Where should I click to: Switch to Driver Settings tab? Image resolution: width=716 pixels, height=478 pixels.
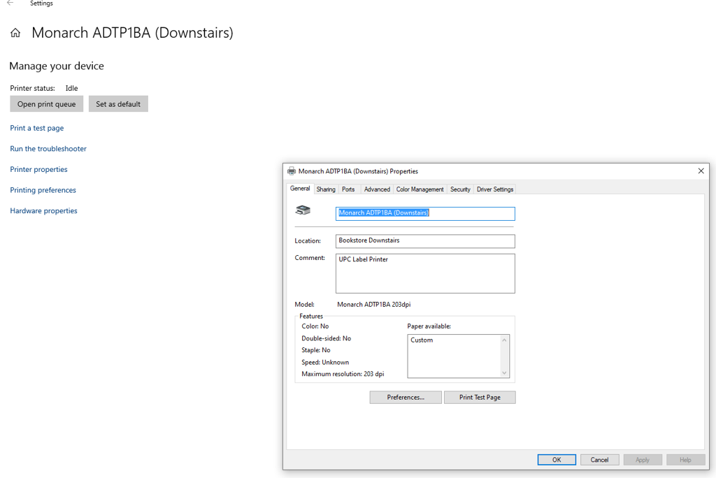(495, 189)
